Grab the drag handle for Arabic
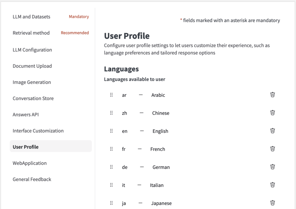The height and width of the screenshot is (209, 296). point(112,95)
